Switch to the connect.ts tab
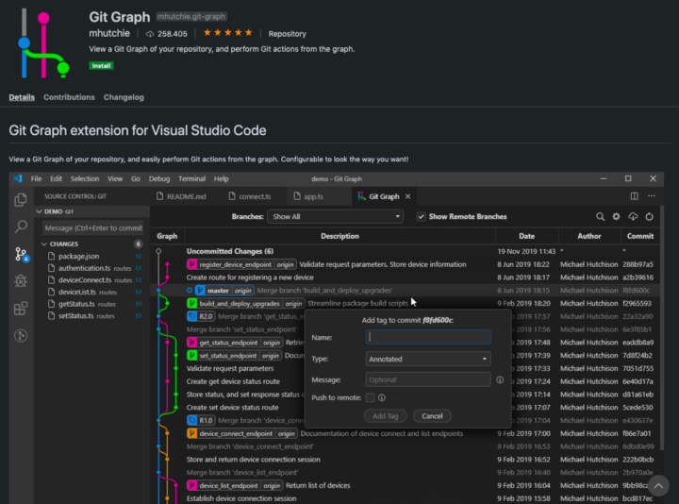The image size is (679, 504). click(250, 196)
